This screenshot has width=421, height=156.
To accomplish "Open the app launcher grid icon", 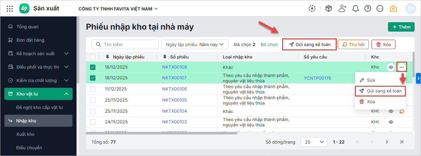I will coord(10,8).
